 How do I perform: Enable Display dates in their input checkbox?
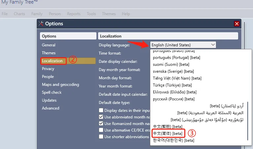(x=101, y=110)
